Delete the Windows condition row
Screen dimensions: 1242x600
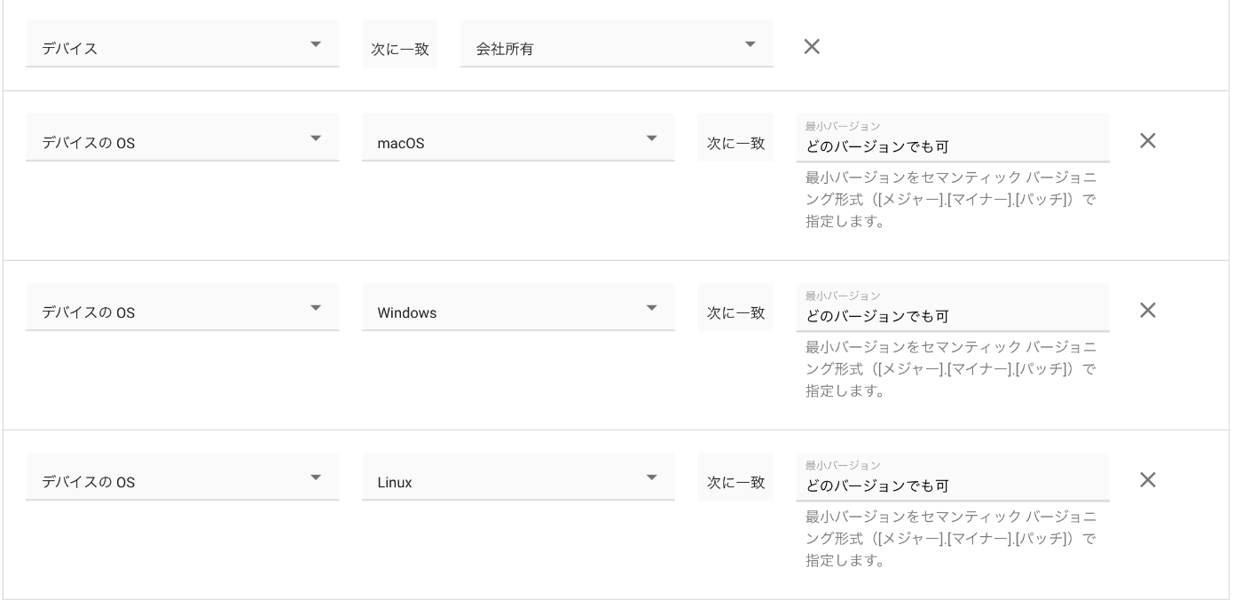(x=1147, y=310)
